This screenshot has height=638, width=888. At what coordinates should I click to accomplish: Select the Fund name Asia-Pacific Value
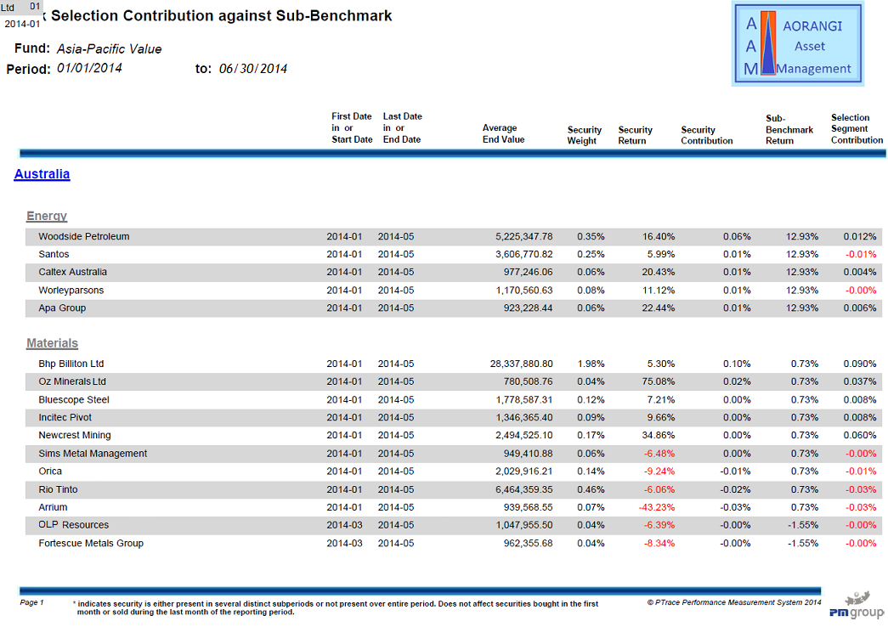(109, 49)
